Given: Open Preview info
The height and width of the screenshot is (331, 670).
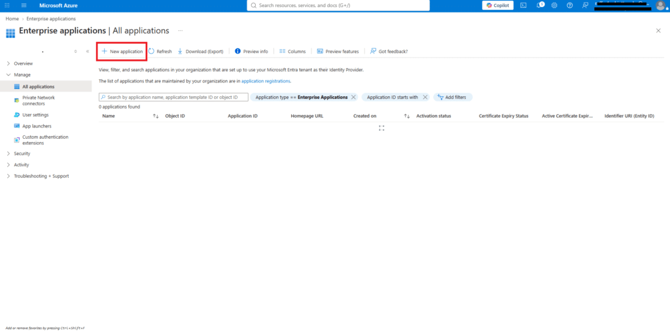Looking at the screenshot, I should click(252, 51).
